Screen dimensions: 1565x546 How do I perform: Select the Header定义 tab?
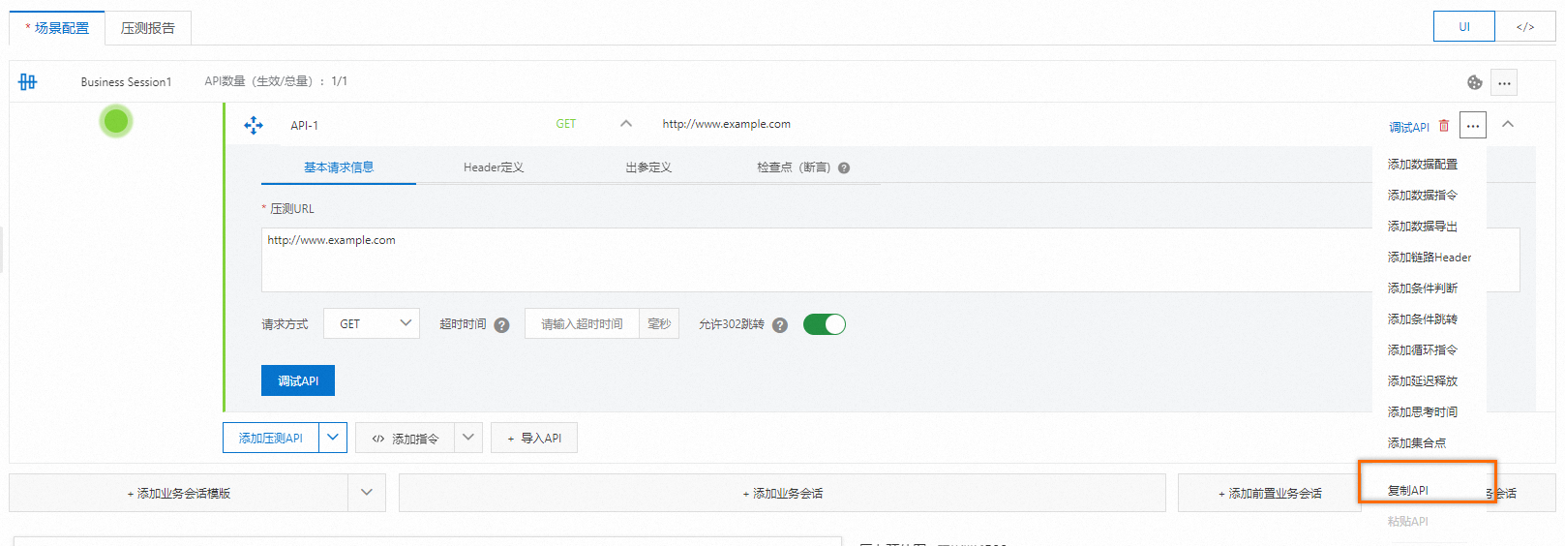pyautogui.click(x=494, y=167)
